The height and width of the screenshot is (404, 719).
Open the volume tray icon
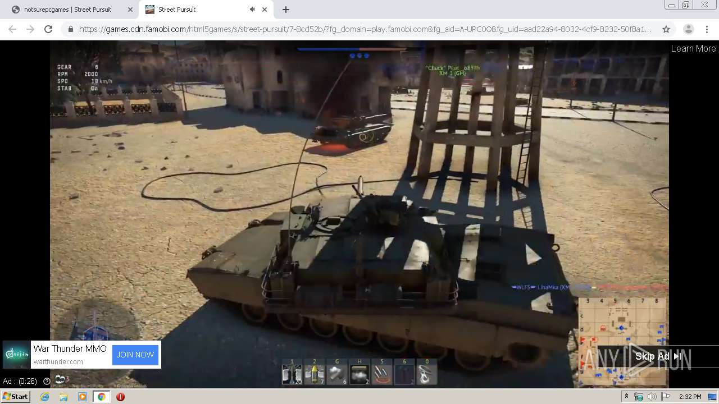coord(652,397)
